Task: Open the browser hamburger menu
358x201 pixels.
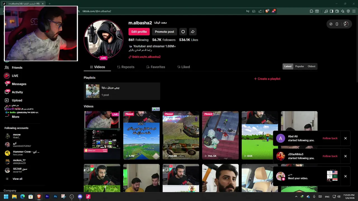Action: click(x=354, y=11)
